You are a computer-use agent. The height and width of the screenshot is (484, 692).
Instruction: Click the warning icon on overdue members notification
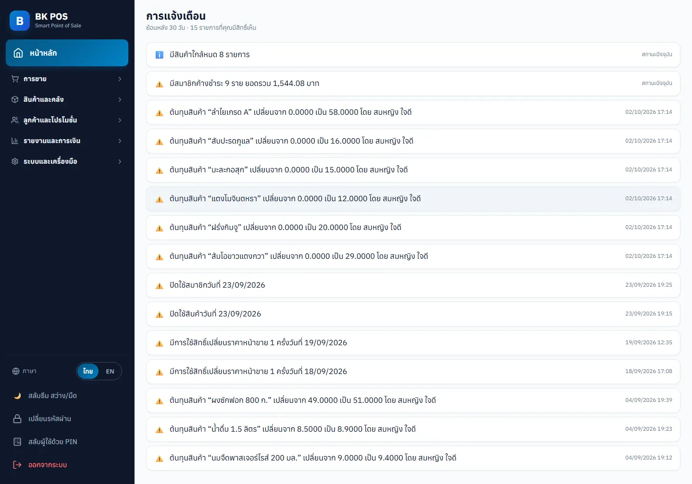[160, 84]
